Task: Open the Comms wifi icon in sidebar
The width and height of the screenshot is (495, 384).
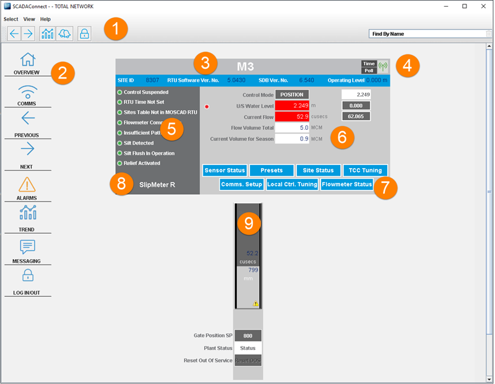Action: (28, 92)
